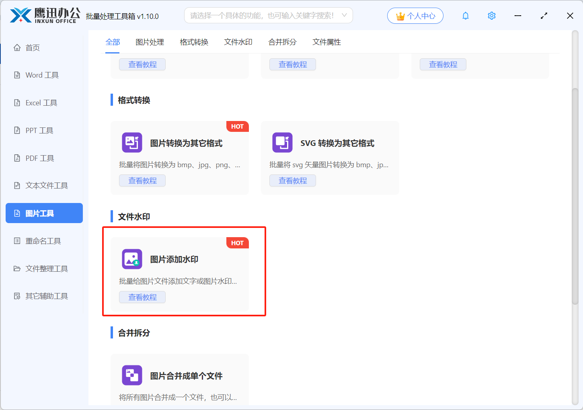View tutorial for 图片转换为其它格式

click(x=142, y=180)
